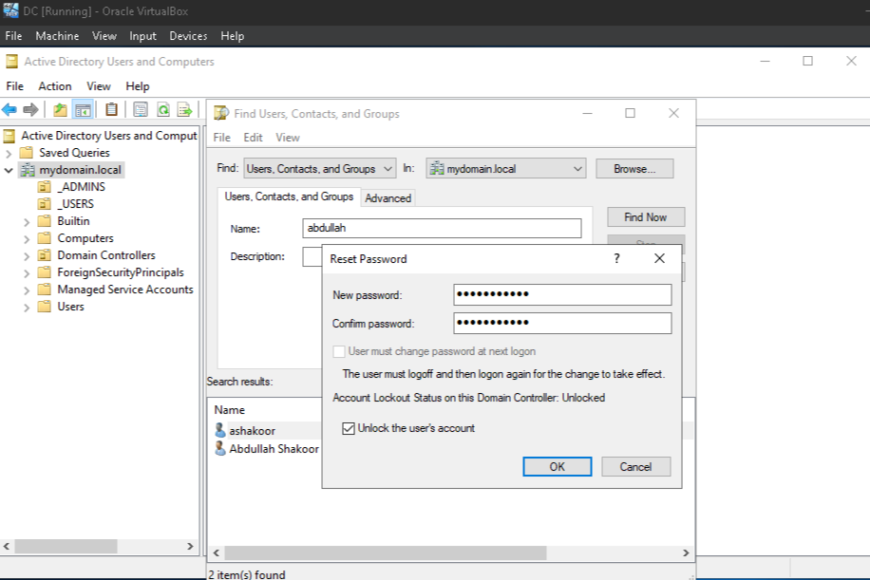Click the Users folder icon in tree

click(x=45, y=307)
